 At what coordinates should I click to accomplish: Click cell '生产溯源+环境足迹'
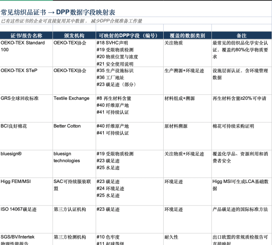click(187, 81)
